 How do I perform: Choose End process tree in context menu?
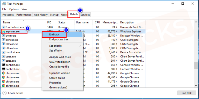click(59, 39)
